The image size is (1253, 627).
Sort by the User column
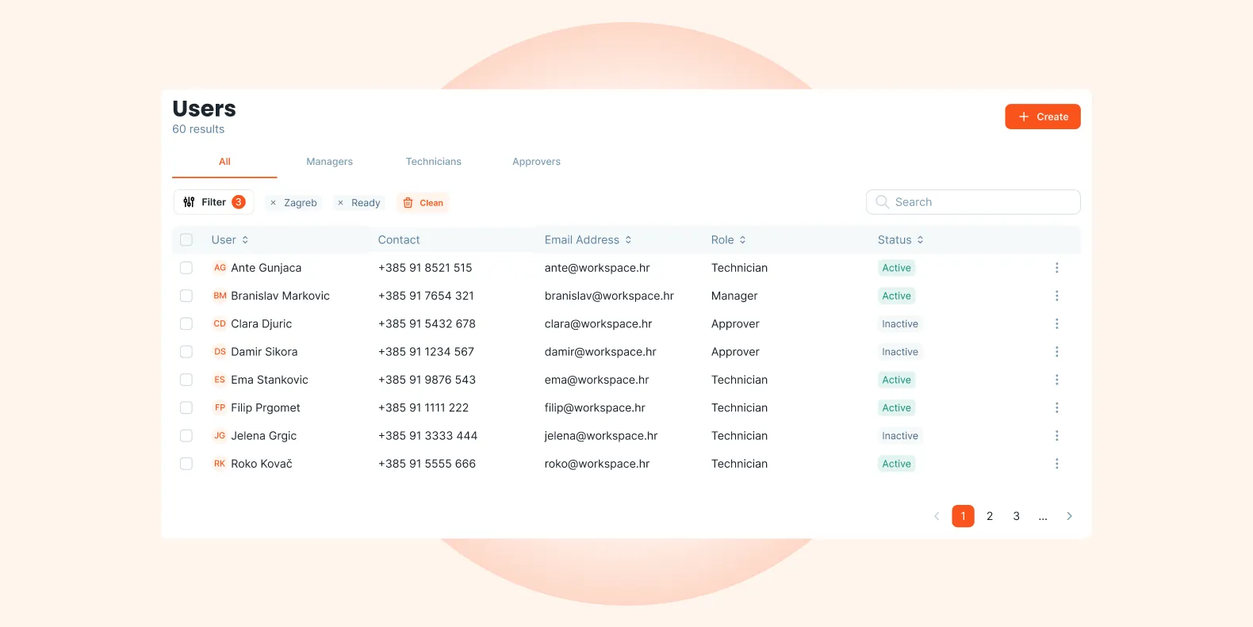click(x=230, y=239)
